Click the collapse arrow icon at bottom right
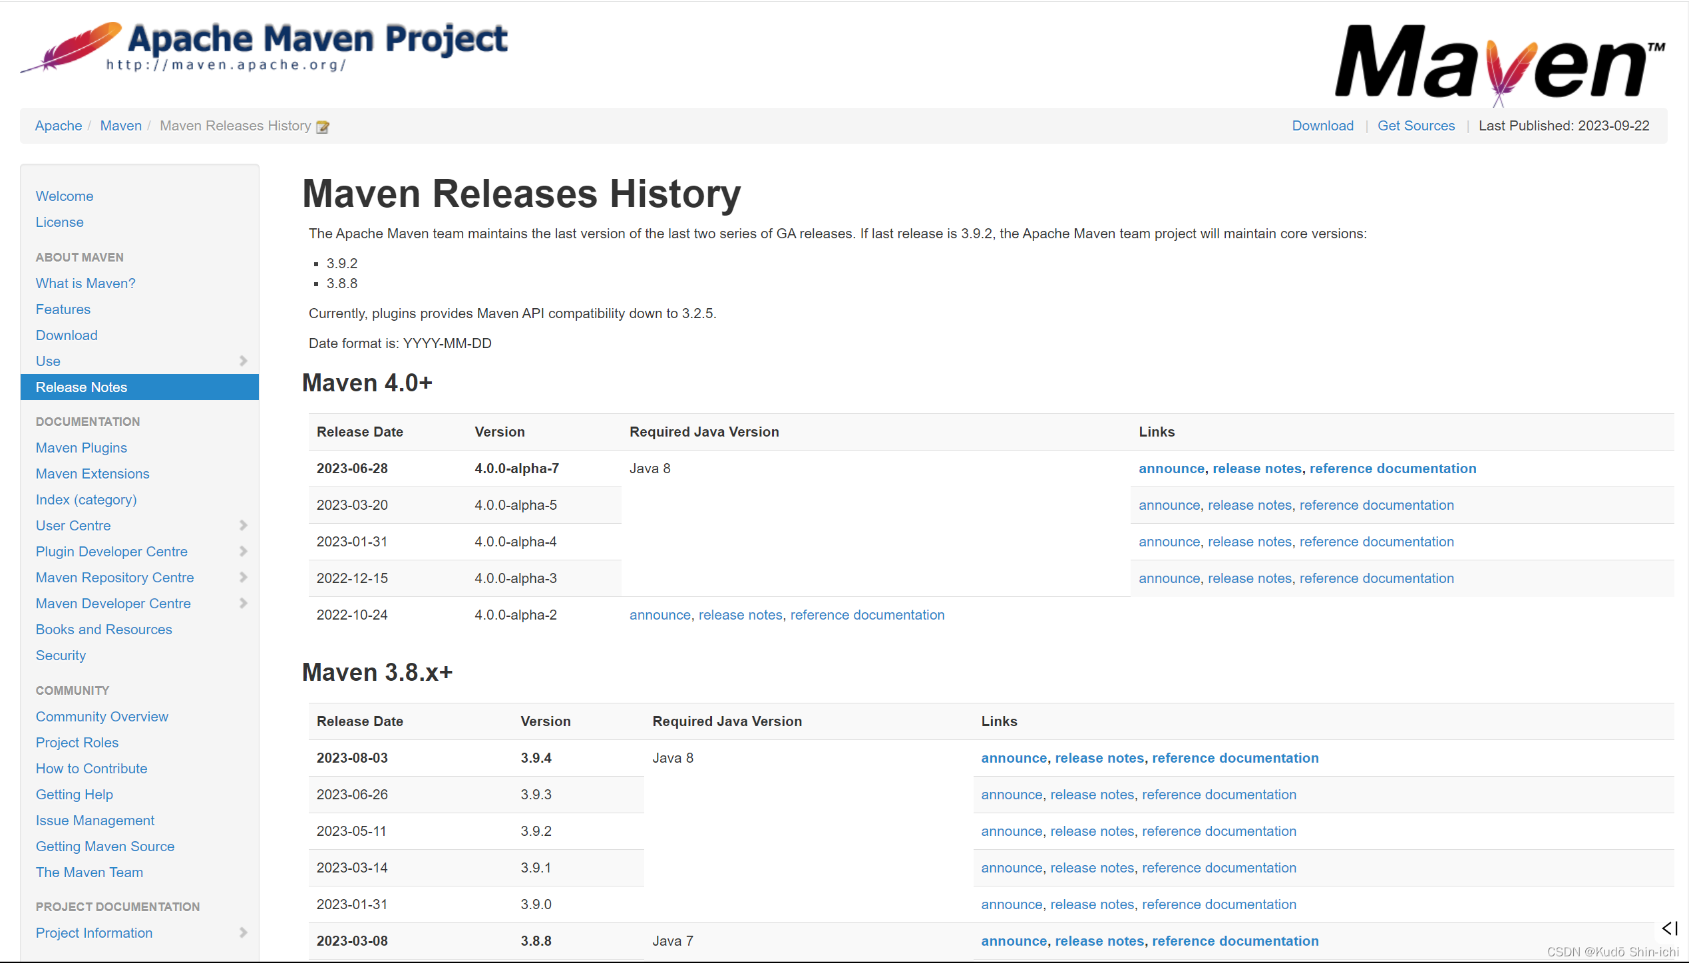The width and height of the screenshot is (1689, 963). (x=1670, y=928)
